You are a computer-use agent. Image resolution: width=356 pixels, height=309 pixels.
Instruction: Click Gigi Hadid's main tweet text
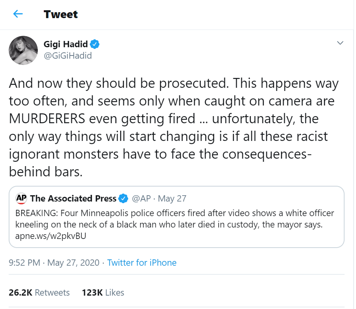(x=173, y=127)
